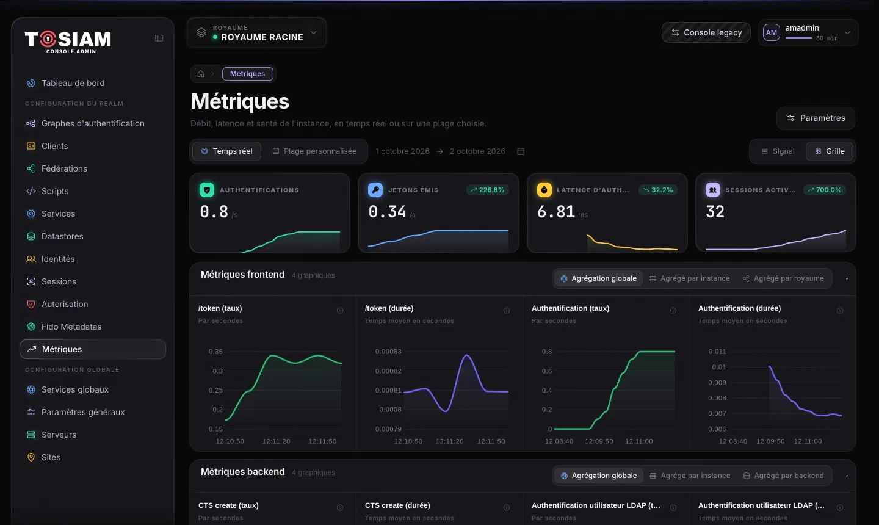Click the Métriques breadcrumb chip
The image size is (879, 525).
[x=247, y=74]
